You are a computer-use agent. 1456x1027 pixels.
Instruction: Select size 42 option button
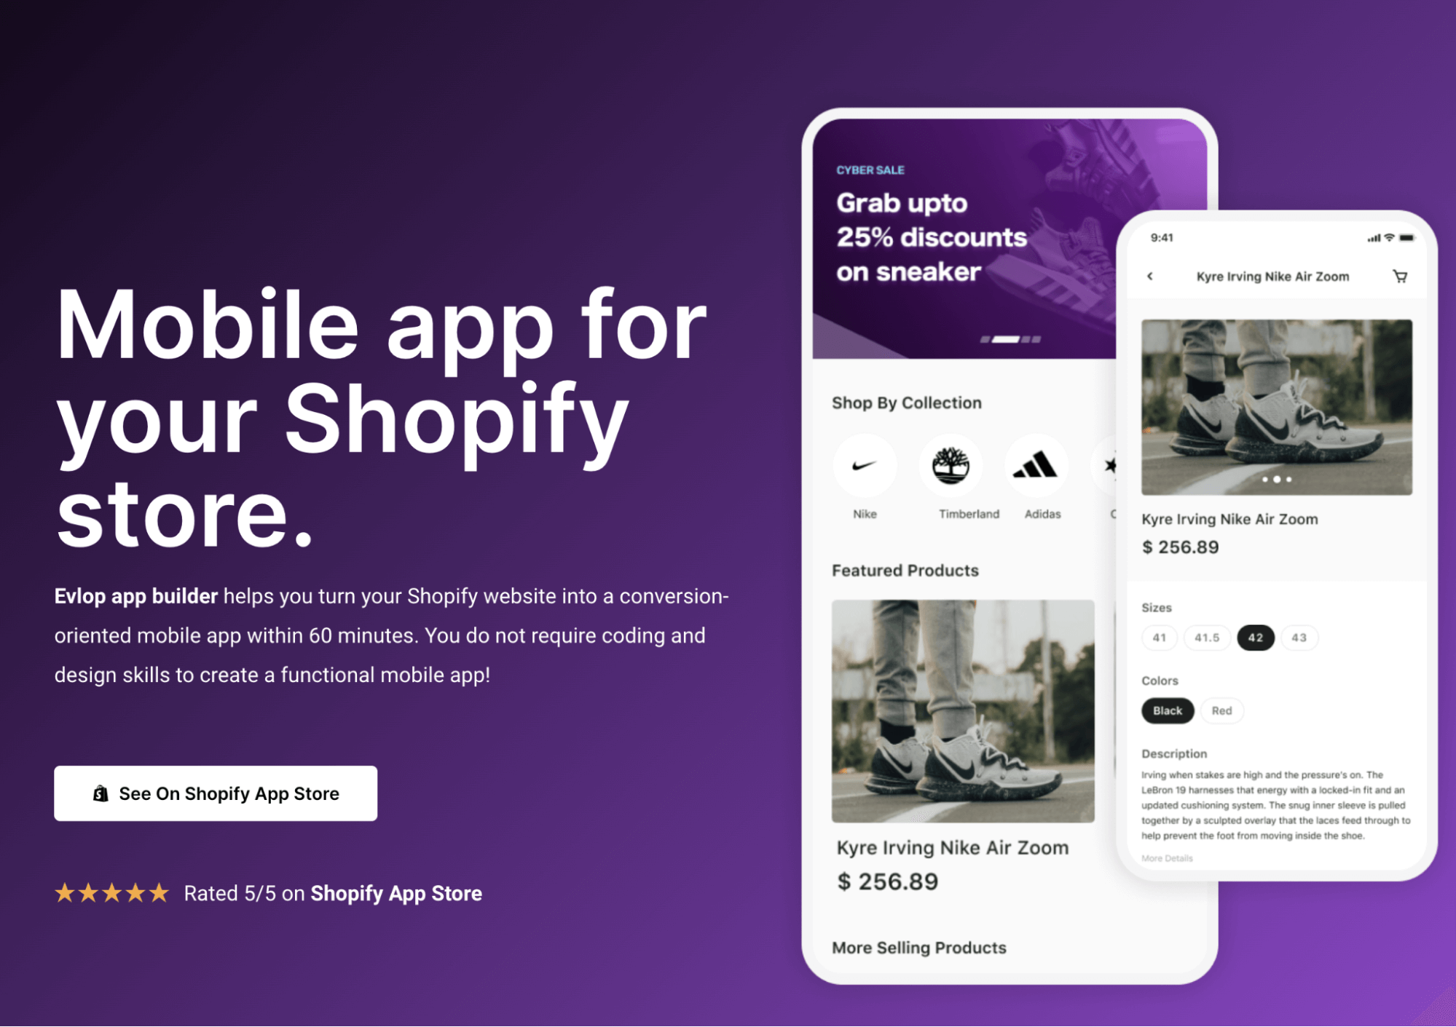1254,637
